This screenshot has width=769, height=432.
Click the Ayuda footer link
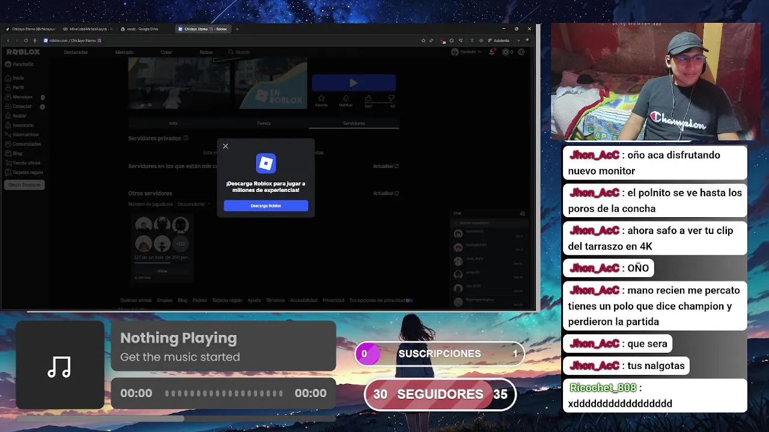point(254,300)
